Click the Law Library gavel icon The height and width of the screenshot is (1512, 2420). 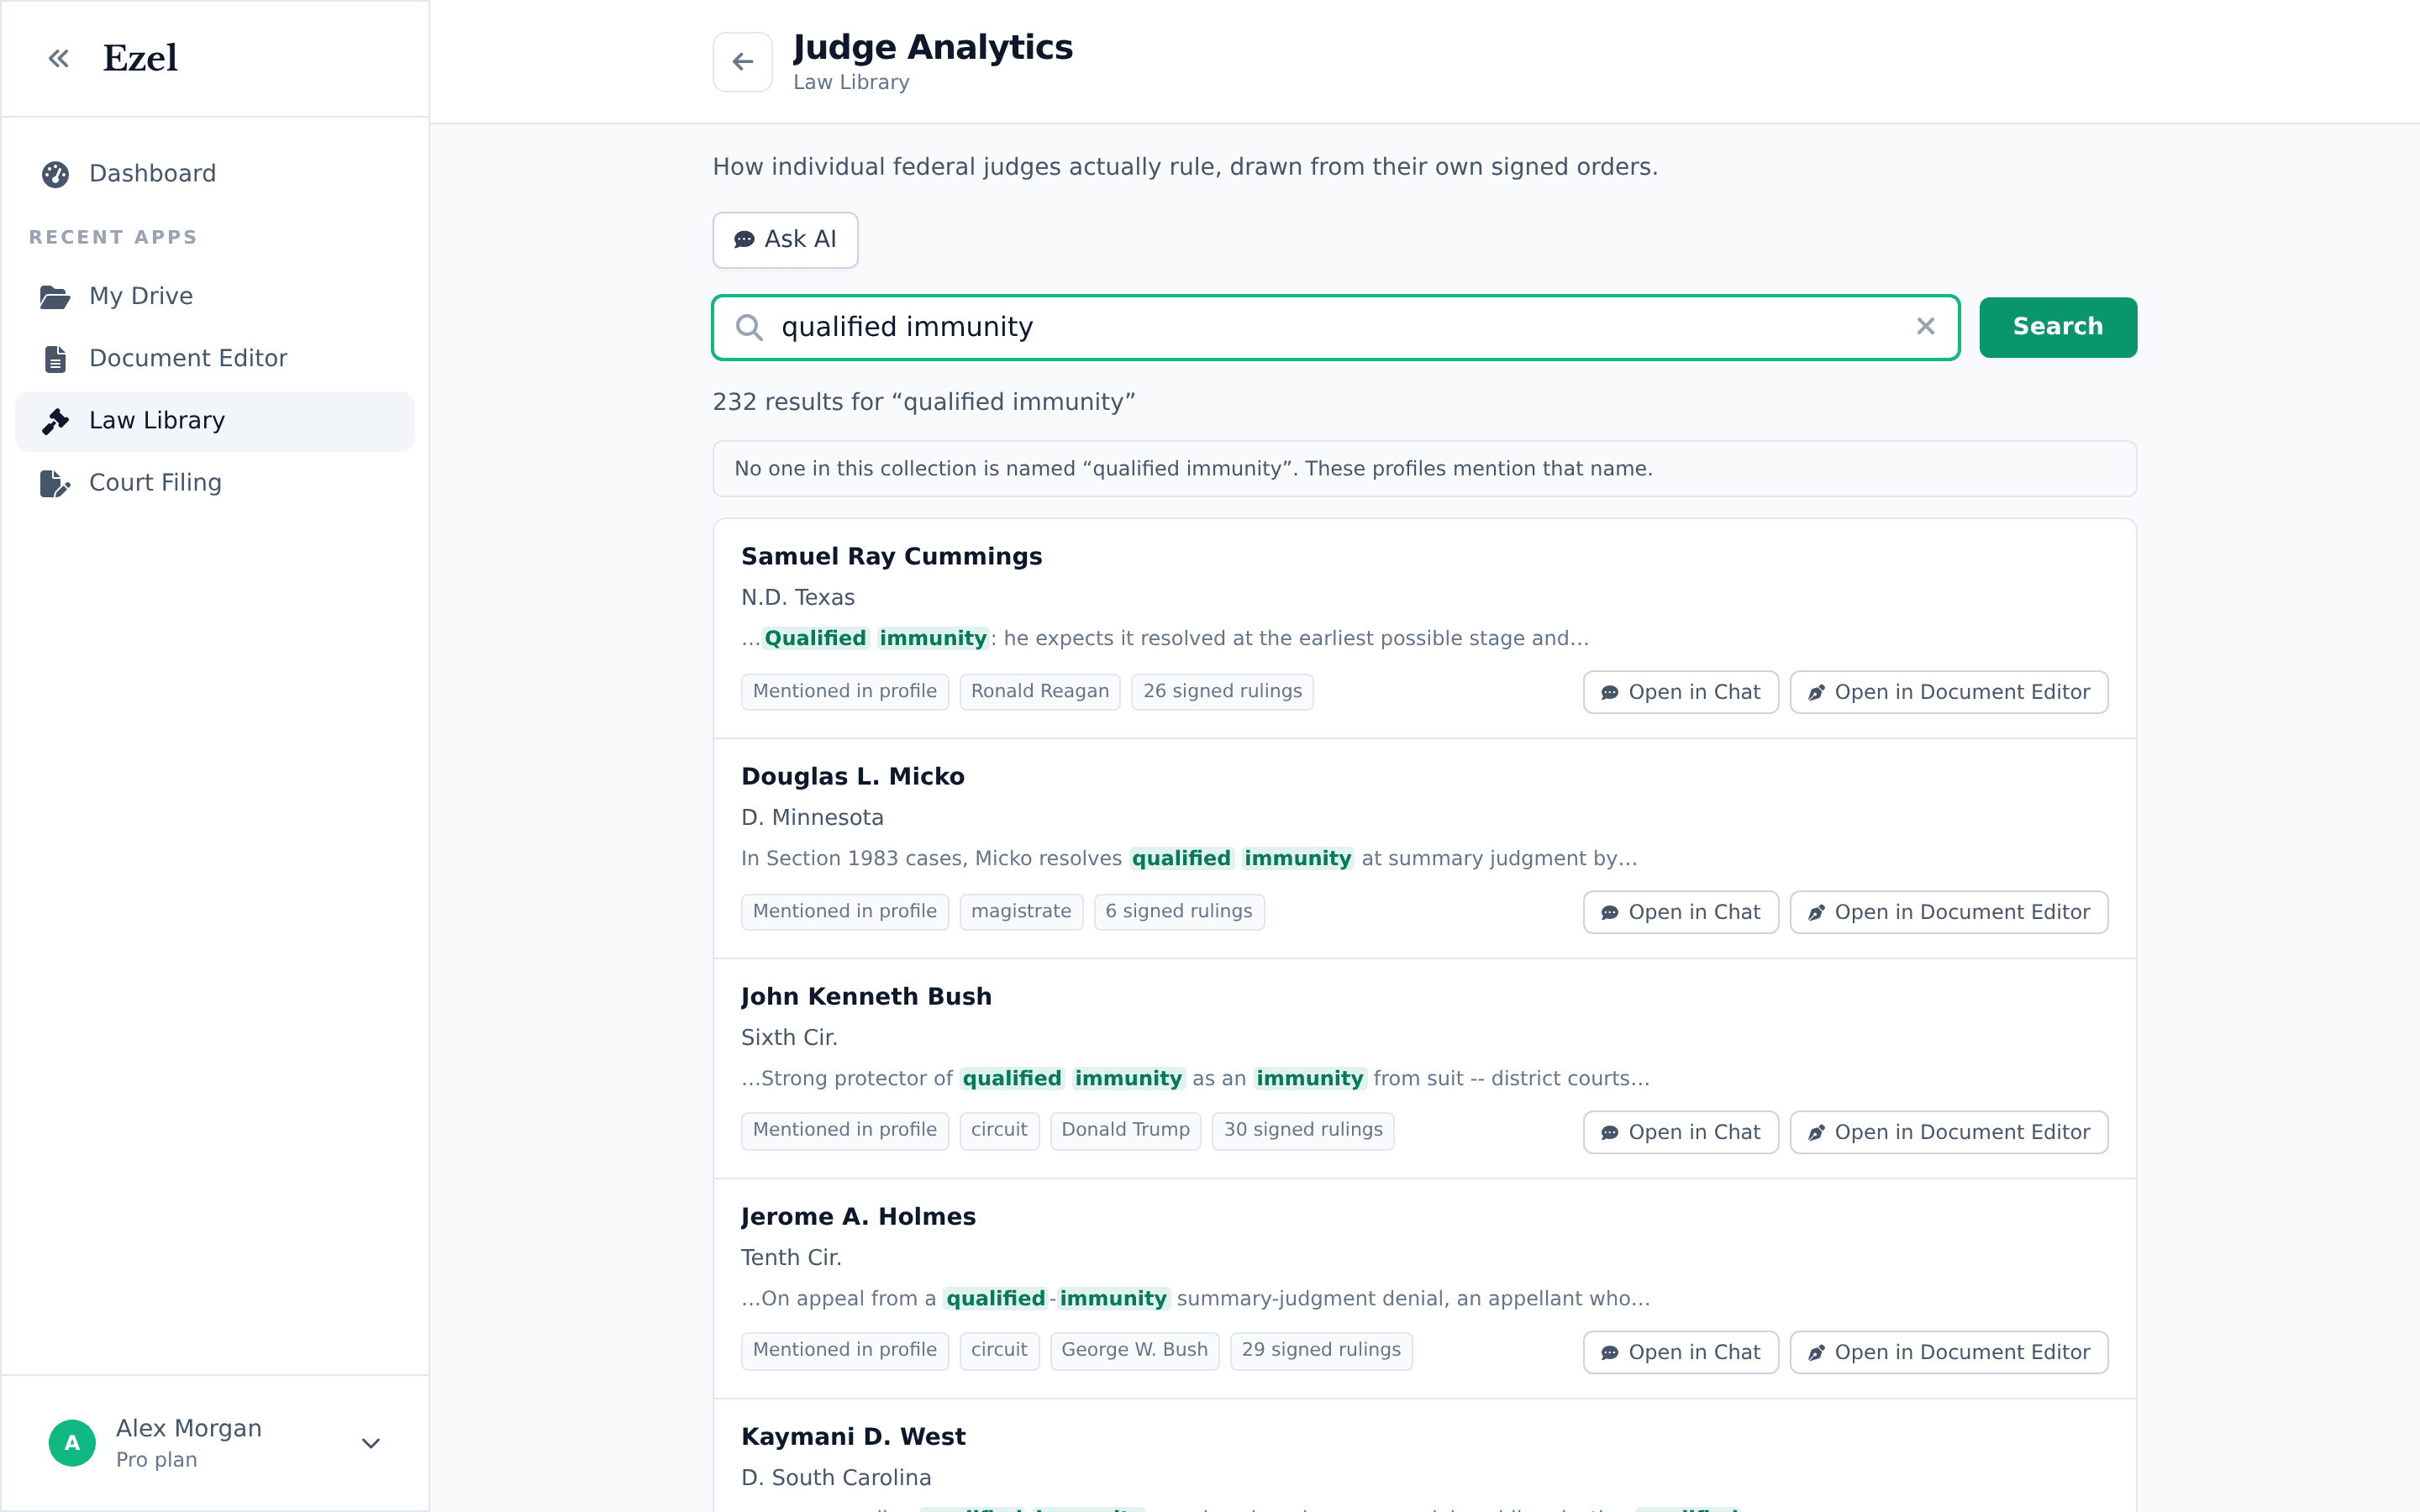point(55,421)
